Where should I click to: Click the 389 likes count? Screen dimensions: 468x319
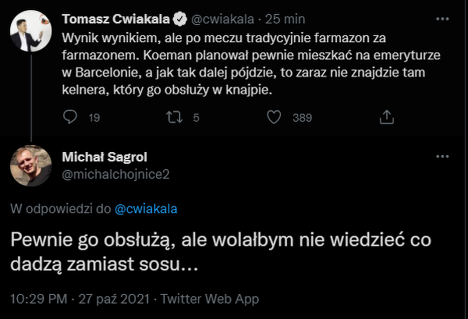pyautogui.click(x=302, y=118)
